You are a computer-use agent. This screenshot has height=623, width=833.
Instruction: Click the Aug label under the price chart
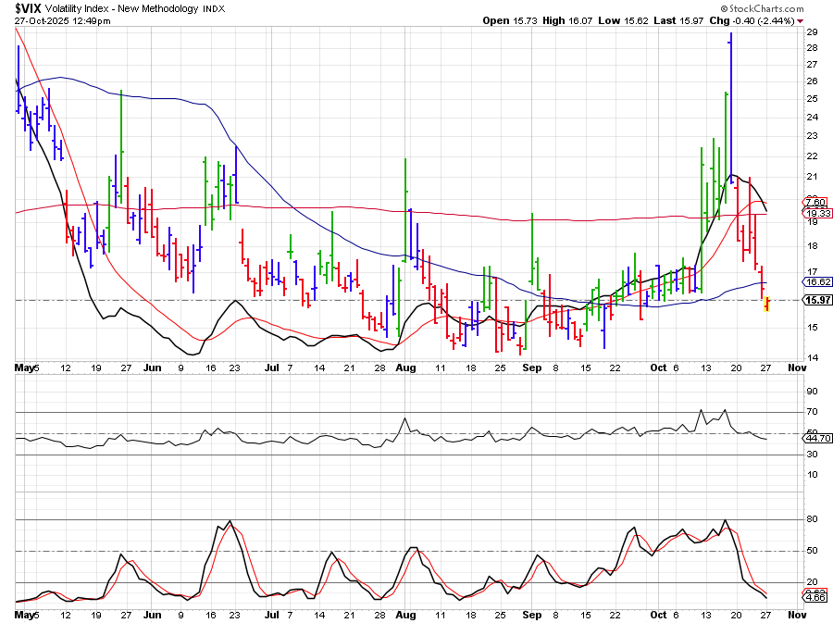coord(405,368)
